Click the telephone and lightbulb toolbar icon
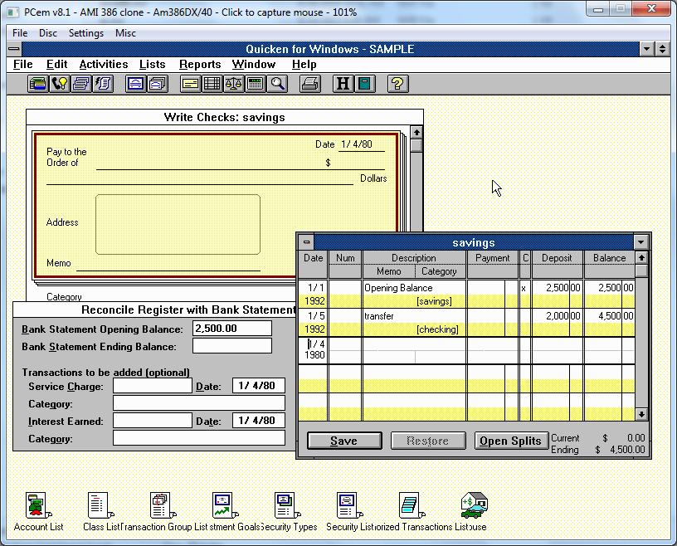Screen dimensions: 677x546 tap(60, 84)
